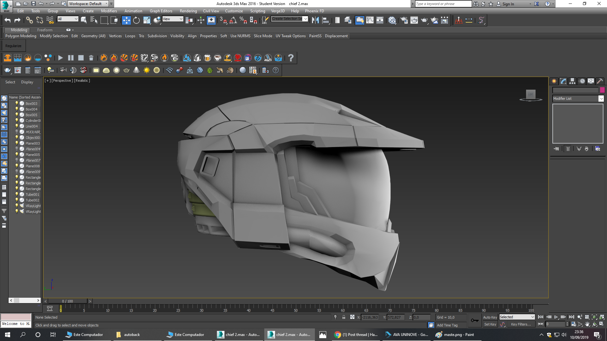Show the hidden Plane007 object
Screen dimensions: 607x341
point(17,160)
